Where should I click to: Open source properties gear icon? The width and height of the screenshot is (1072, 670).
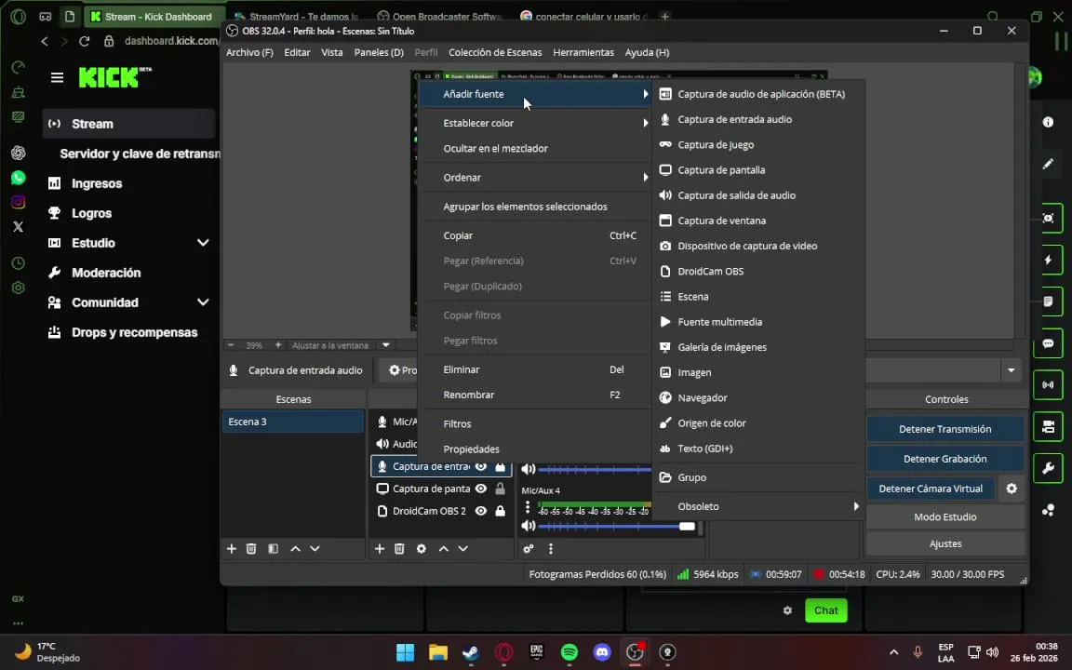coord(422,549)
